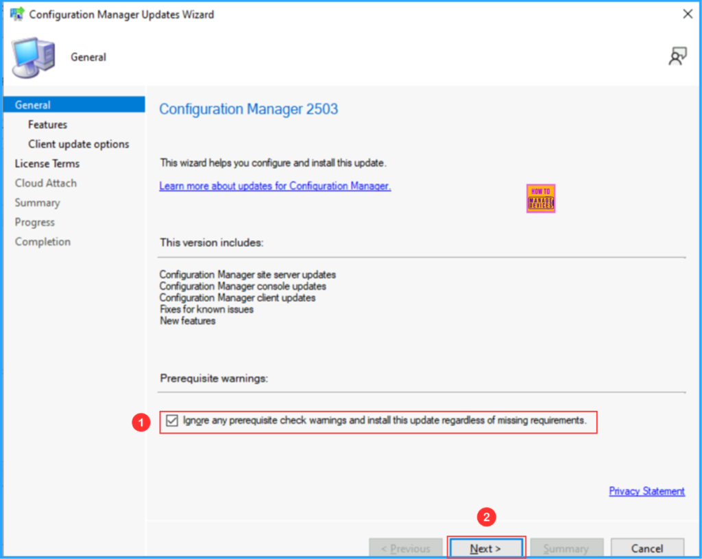Click 'Configuration Manager site server updates' line
Image resolution: width=702 pixels, height=559 pixels.
pos(247,274)
